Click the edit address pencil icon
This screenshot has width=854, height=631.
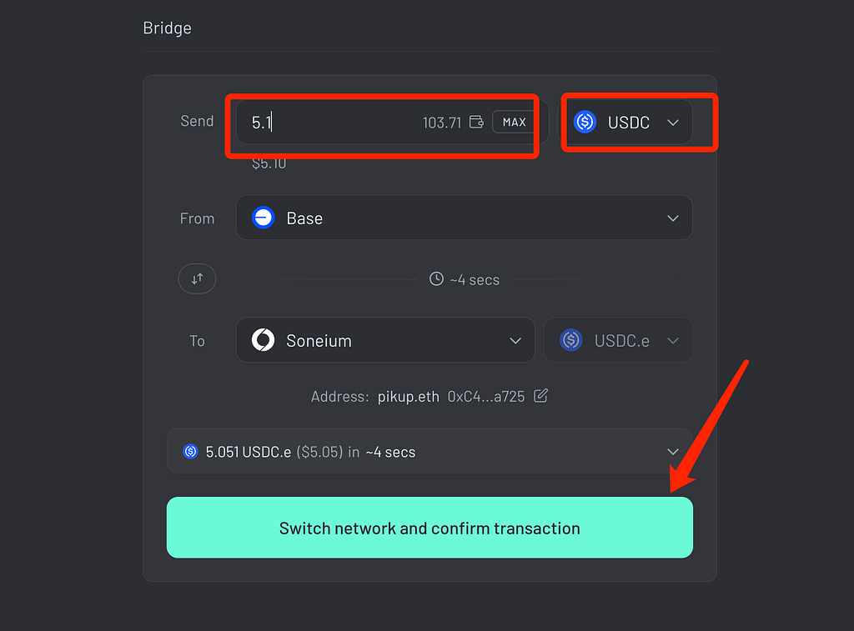click(x=540, y=396)
